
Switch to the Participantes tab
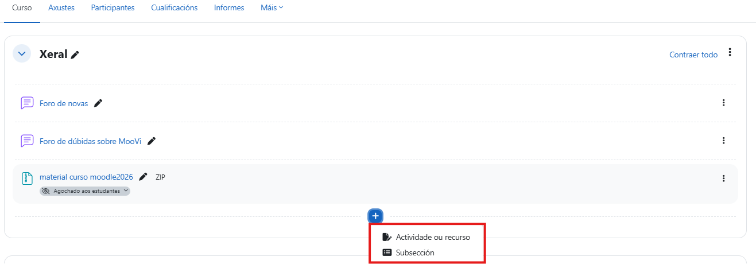tap(113, 8)
